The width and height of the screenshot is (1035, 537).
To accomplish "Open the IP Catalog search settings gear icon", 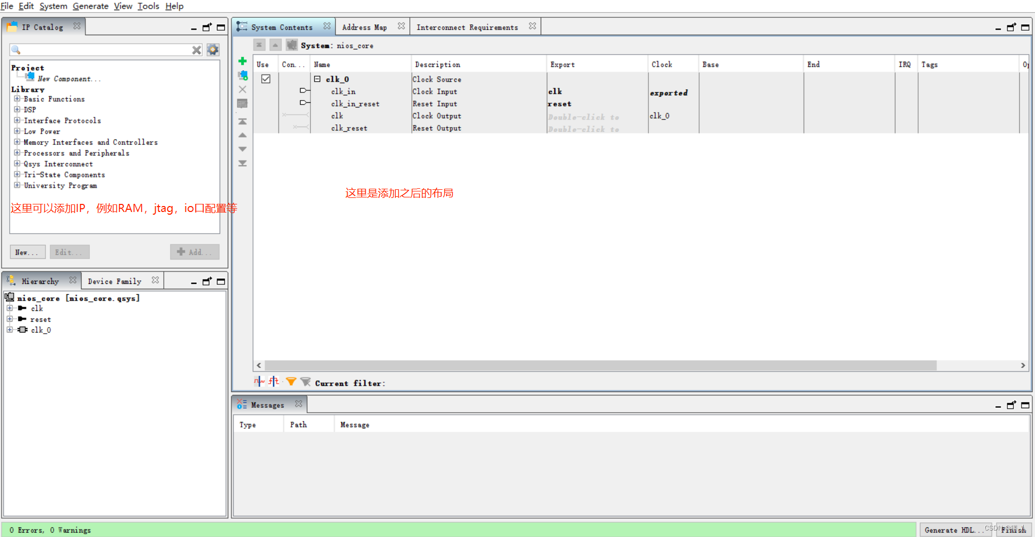I will 213,49.
